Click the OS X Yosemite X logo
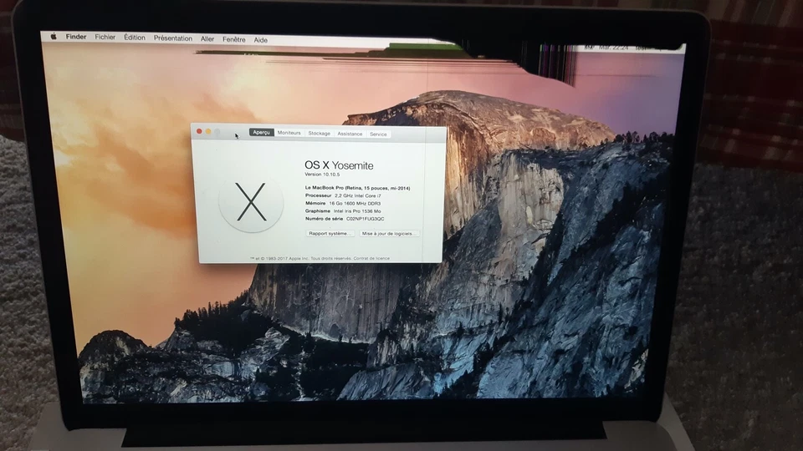Screen dimensions: 803x451 tap(251, 201)
